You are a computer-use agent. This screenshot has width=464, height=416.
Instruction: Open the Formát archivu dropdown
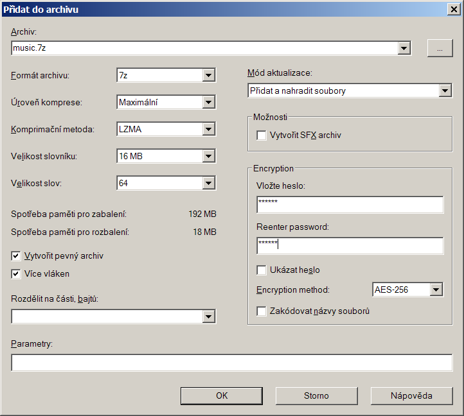[x=209, y=75]
